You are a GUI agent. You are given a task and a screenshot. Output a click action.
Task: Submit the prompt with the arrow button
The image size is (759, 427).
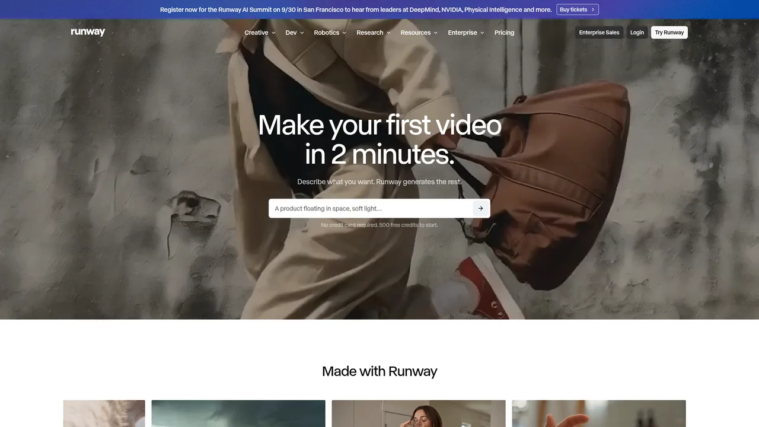click(480, 208)
